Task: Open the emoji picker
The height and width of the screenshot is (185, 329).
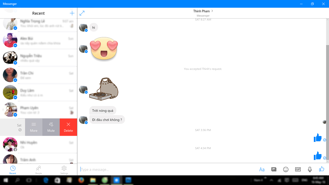Action: 286,169
